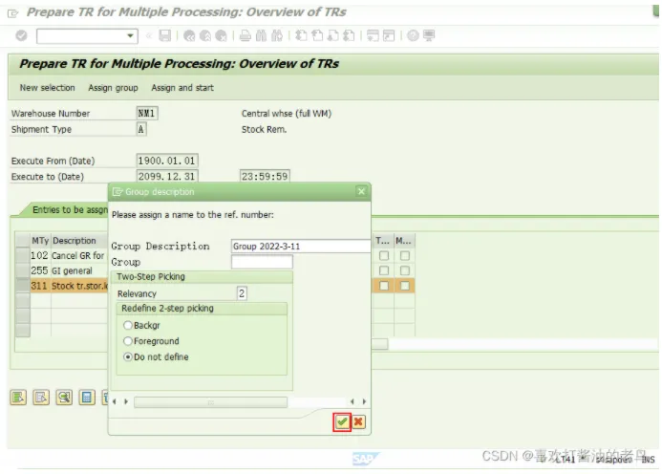662x474 pixels.
Task: Click the Relevancy field showing 2
Action: (x=242, y=293)
